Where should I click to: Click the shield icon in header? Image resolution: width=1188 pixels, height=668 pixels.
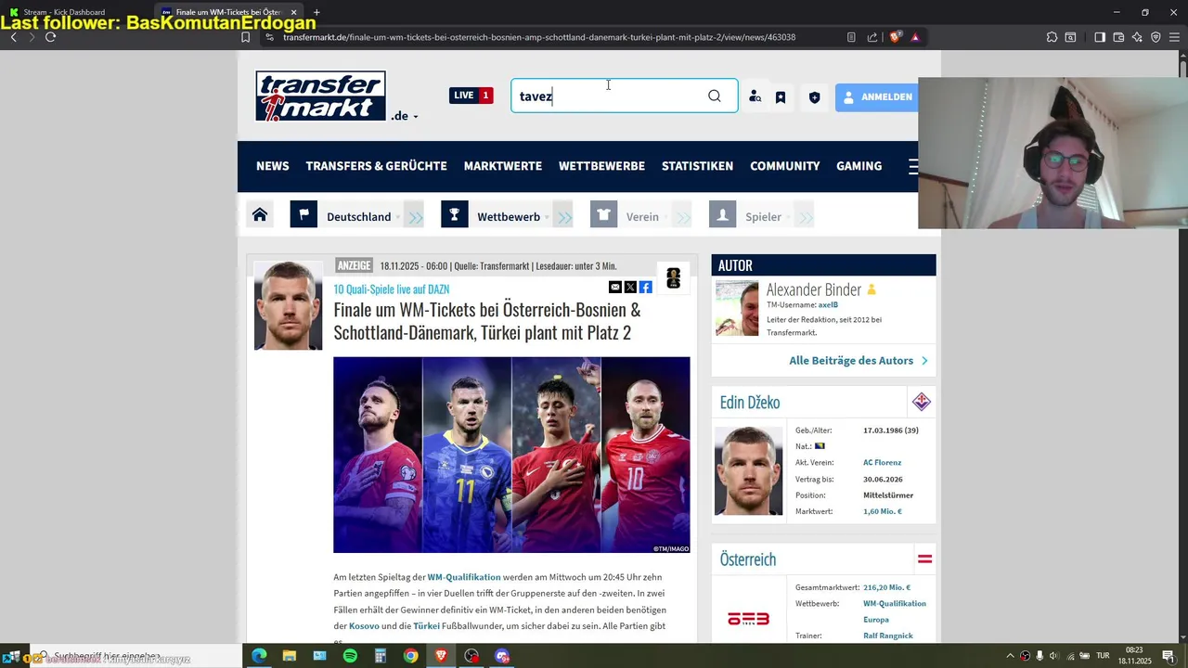tap(814, 96)
